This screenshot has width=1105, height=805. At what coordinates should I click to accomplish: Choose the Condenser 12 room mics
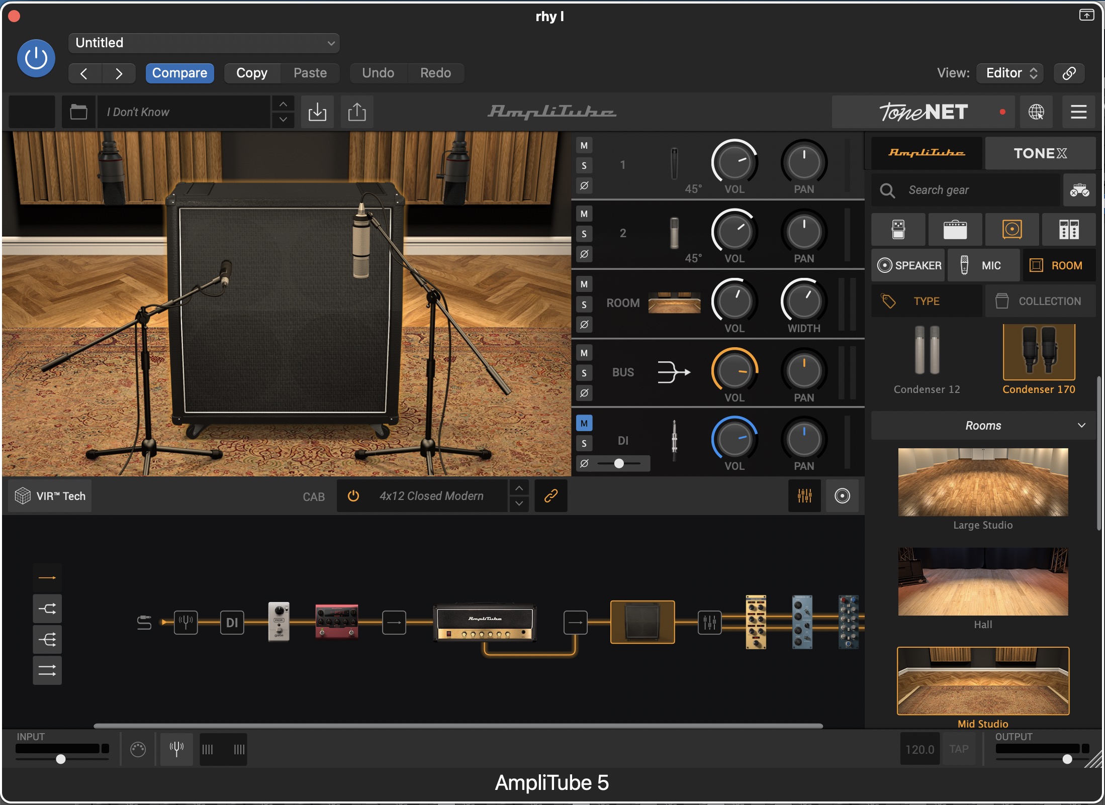[x=927, y=359]
